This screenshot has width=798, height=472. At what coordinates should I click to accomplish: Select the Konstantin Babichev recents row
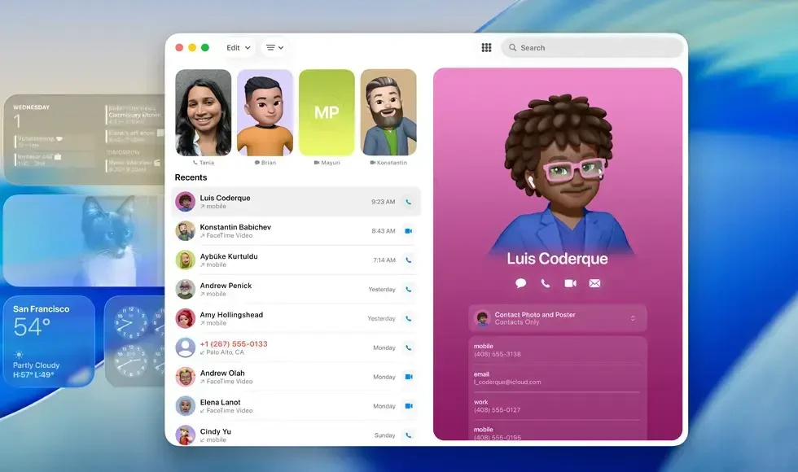tap(296, 231)
